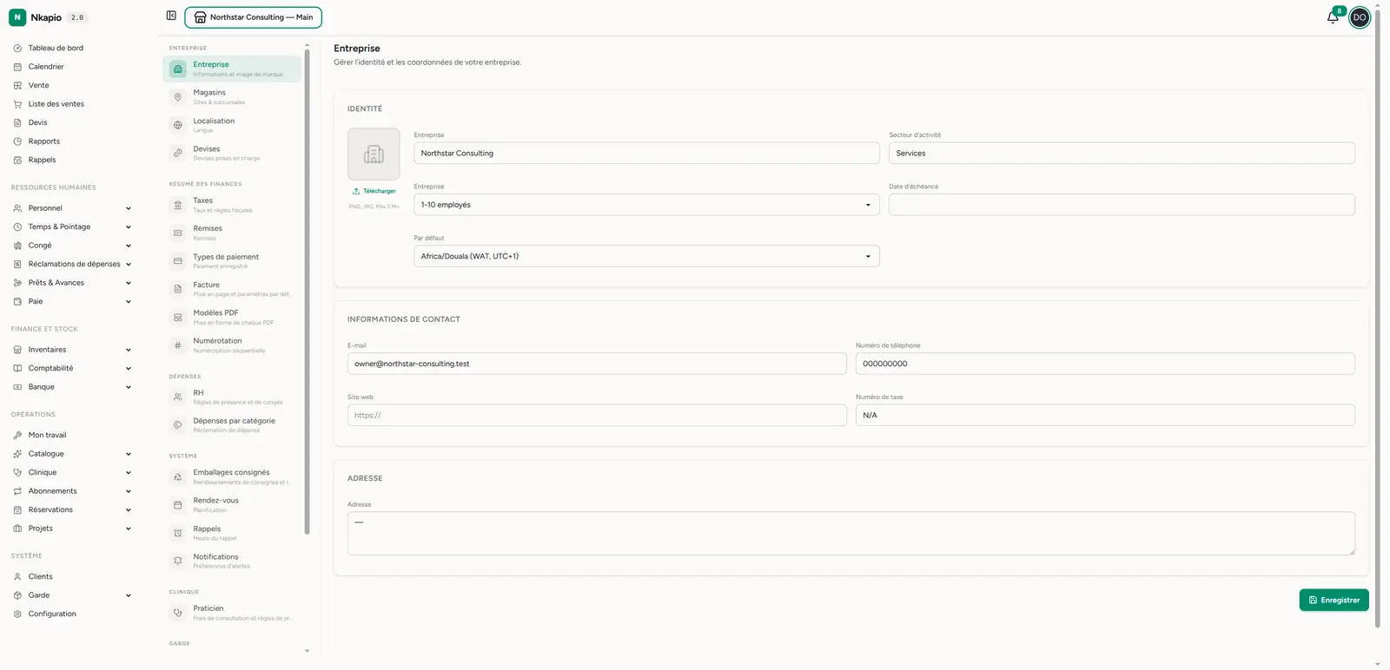Expand the Banque menu item
This screenshot has height=670, width=1390.
coord(72,387)
